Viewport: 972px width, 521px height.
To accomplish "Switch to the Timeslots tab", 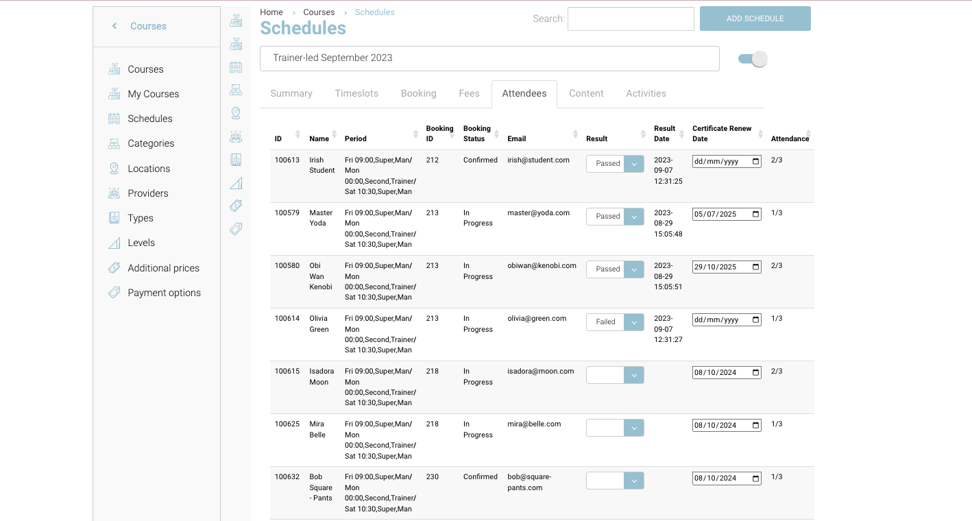I will pos(356,93).
